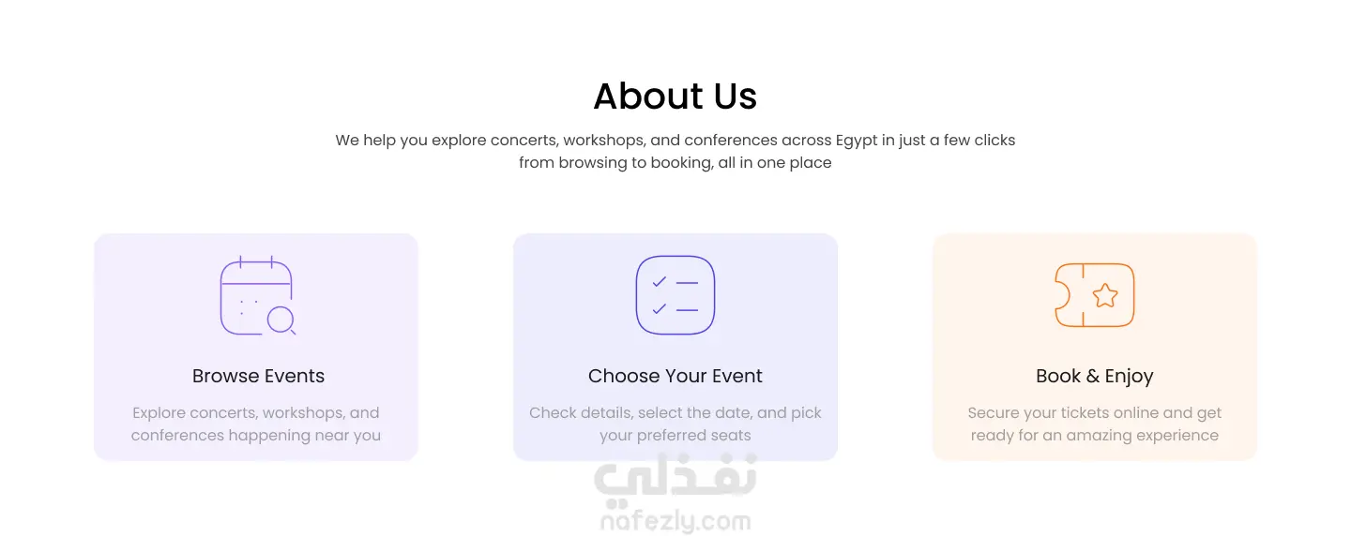This screenshot has width=1351, height=536.
Task: Click the "Secure your tickets online" description
Action: click(1094, 424)
